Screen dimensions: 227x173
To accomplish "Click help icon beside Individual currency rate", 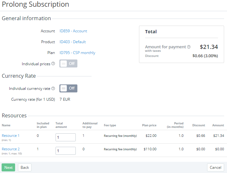I will point(53,89).
